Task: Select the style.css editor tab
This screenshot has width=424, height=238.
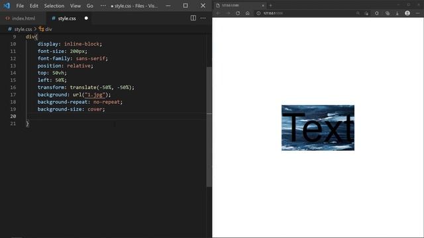Action: pos(67,19)
